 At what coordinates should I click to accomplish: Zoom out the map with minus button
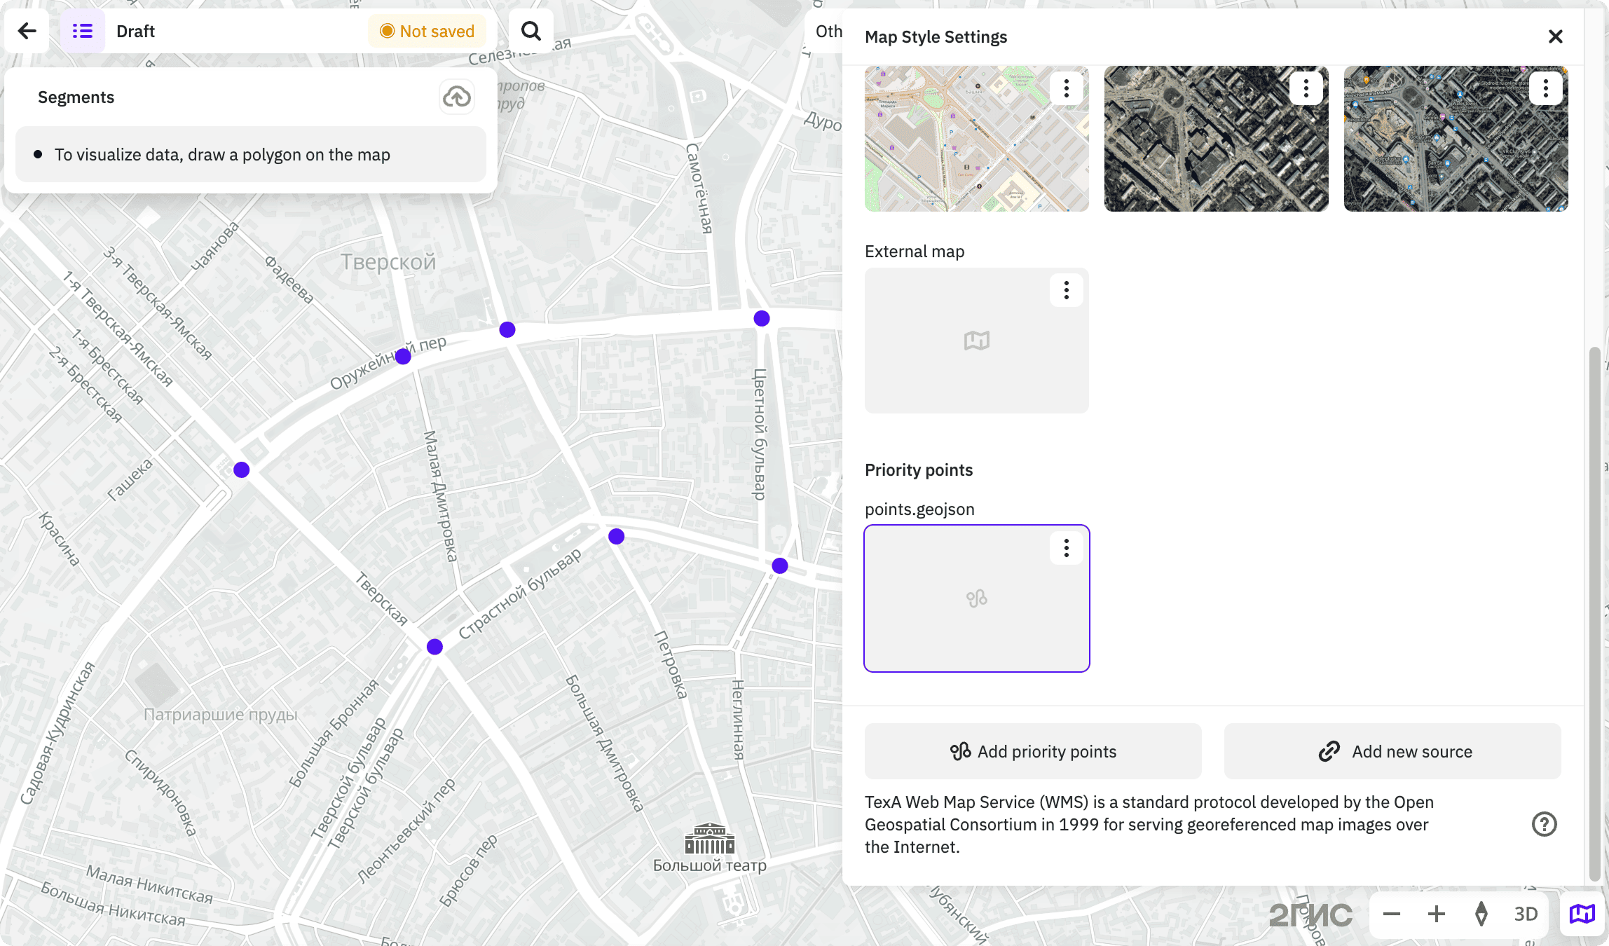pos(1392,914)
